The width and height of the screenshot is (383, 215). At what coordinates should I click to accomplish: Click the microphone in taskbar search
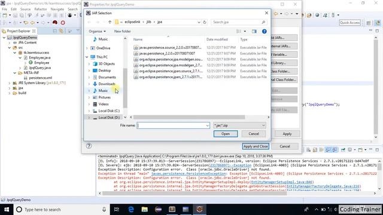coord(104,210)
